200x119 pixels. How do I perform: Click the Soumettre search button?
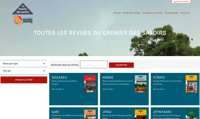[121, 65]
